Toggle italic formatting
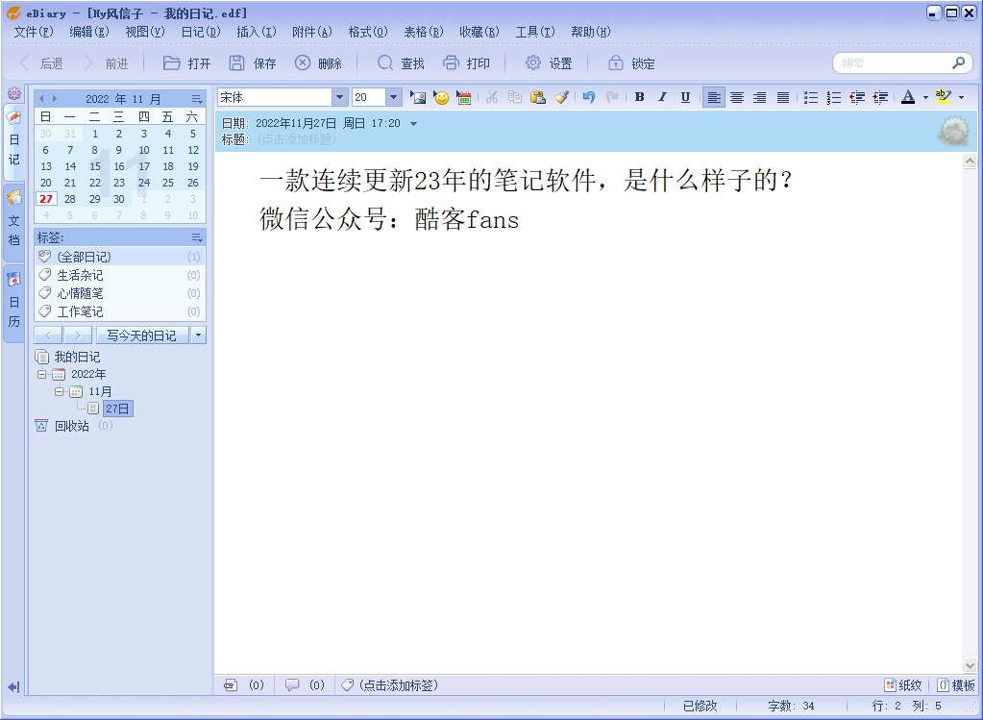Image resolution: width=983 pixels, height=720 pixels. (662, 97)
